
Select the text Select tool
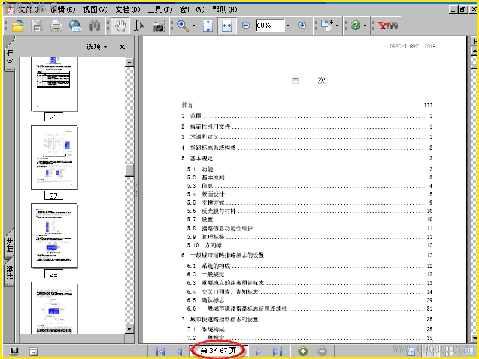139,26
